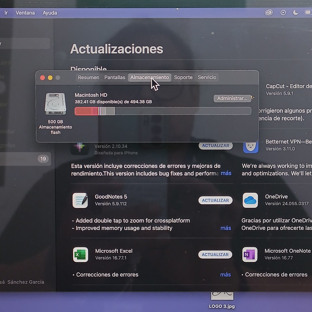Switch to the Pantallas tab
This screenshot has height=312, width=312.
point(115,77)
